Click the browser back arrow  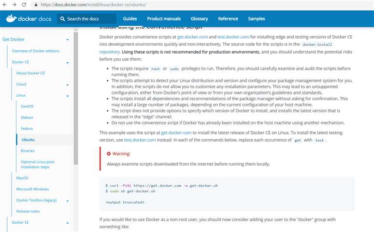pyautogui.click(x=4, y=4)
